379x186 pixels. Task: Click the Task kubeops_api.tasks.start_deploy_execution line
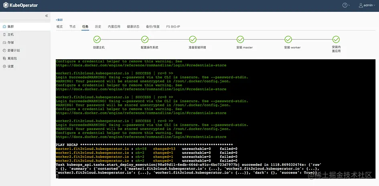pyautogui.click(x=188, y=165)
